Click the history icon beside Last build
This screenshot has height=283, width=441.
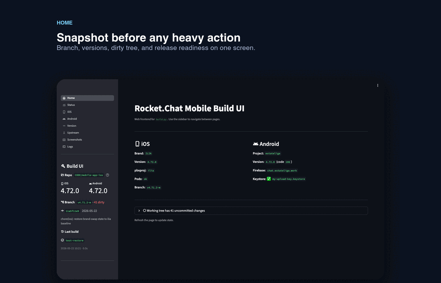(x=62, y=231)
